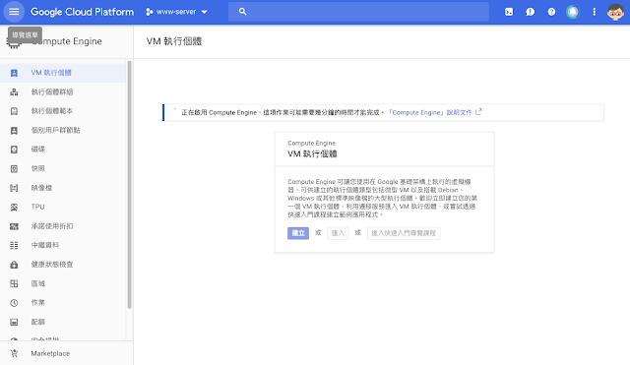Click the 匯入 import button
Image resolution: width=630 pixels, height=365 pixels.
(x=338, y=233)
